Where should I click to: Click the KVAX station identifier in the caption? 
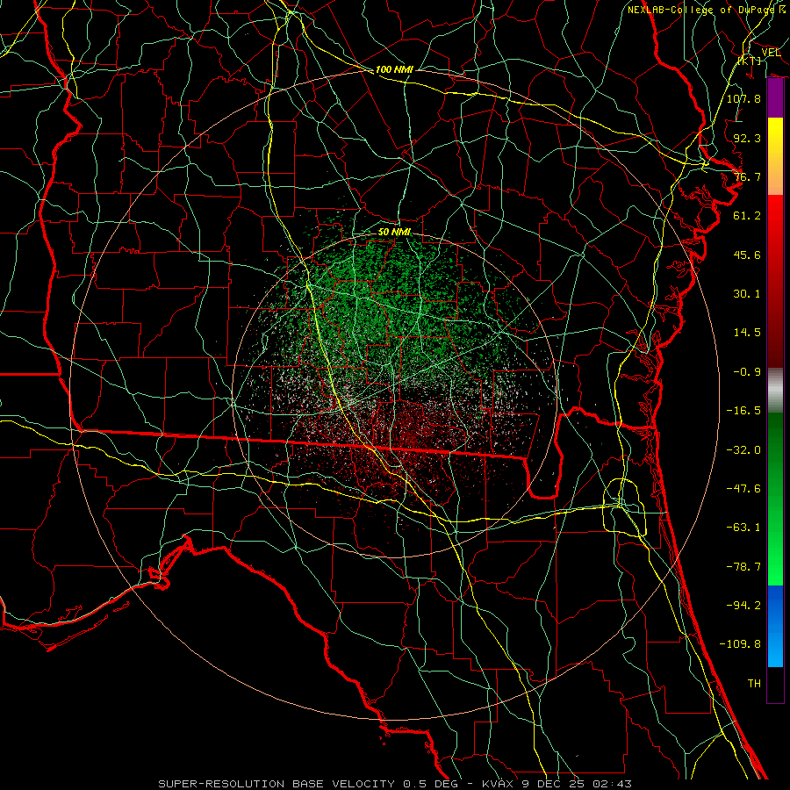(499, 784)
